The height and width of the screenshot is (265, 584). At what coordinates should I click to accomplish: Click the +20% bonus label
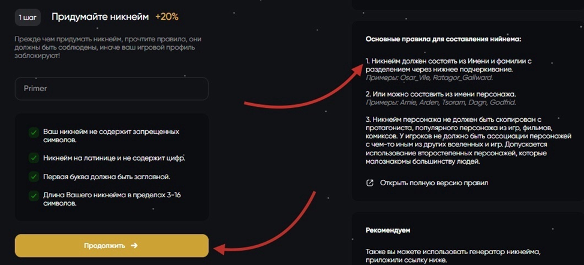coord(167,17)
